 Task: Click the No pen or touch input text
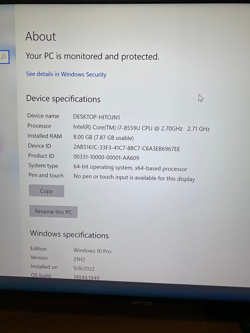point(134,178)
